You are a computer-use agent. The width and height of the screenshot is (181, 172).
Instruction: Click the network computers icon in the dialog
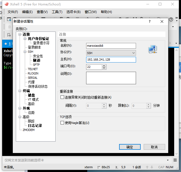tap(152, 49)
